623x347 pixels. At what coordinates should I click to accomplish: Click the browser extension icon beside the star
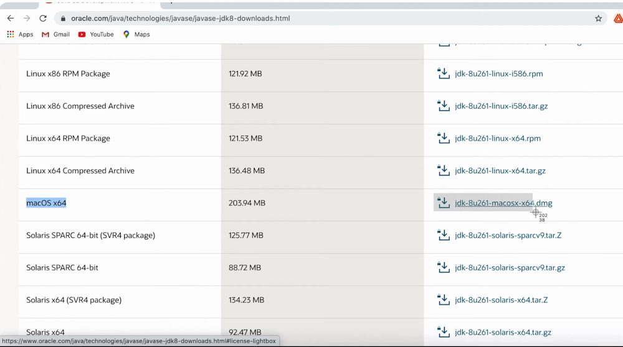click(618, 18)
